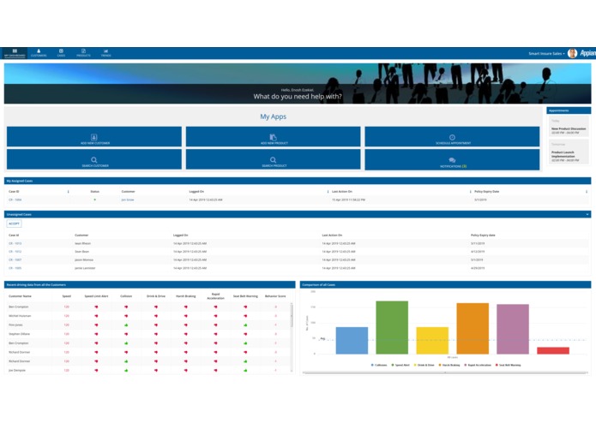Open the My Dashboard tab
Image resolution: width=596 pixels, height=423 pixels.
click(x=15, y=53)
